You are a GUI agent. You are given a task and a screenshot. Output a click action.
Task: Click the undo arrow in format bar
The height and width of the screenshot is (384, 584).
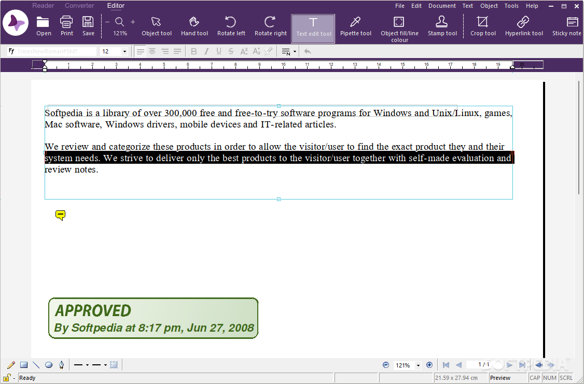[x=307, y=51]
